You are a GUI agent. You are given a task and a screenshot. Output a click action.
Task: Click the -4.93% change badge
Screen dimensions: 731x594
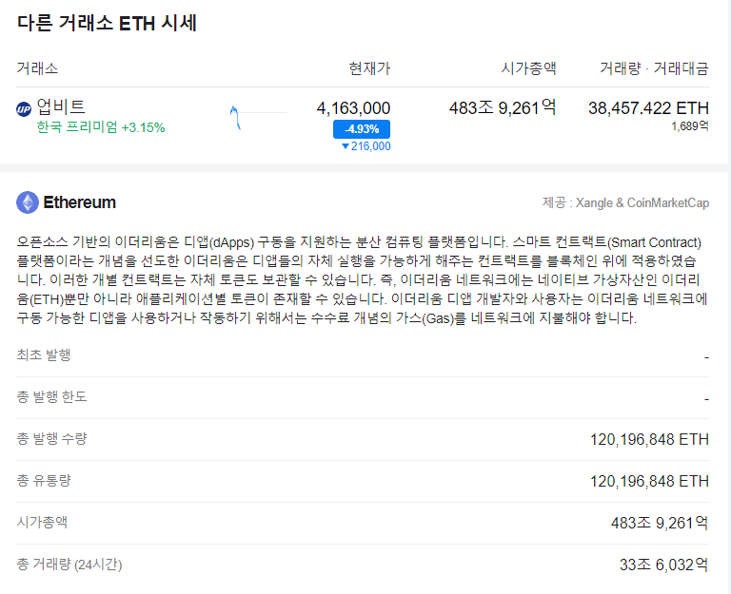[362, 129]
